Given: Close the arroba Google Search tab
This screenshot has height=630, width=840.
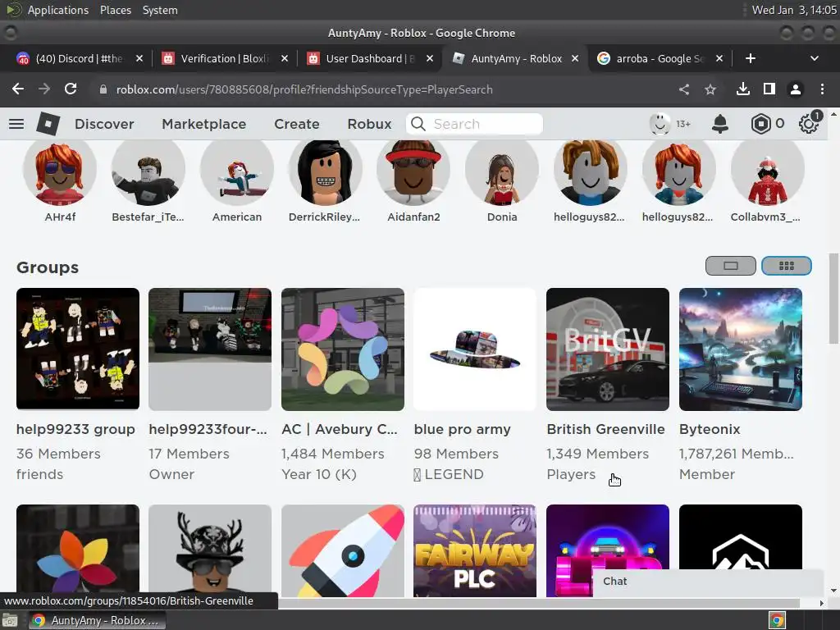Looking at the screenshot, I should click(719, 58).
